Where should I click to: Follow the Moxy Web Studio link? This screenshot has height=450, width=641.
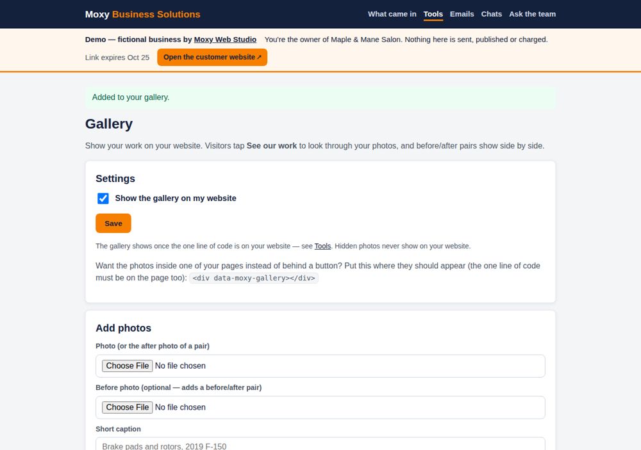coord(225,40)
